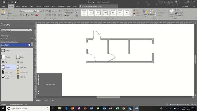197x111 pixels.
Task: Toggle Underline formatting
Action: [x=26, y=15]
